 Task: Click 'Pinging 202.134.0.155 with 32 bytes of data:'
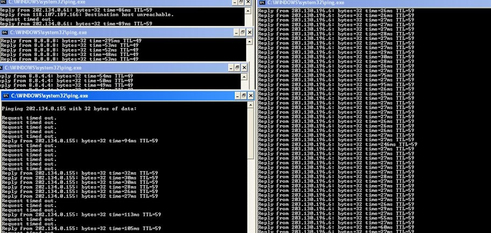[69, 109]
